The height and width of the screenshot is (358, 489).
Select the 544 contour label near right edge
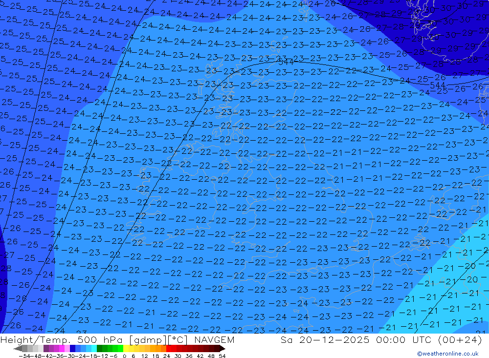pos(438,85)
